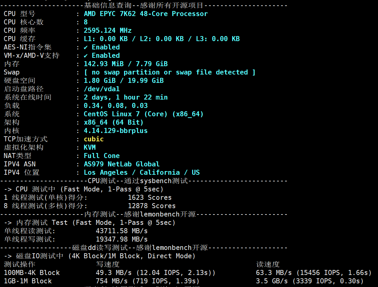Click the 1GB-1M Block test row label
The image size is (378, 287).
(28, 281)
